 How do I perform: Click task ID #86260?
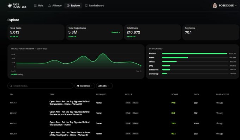[13, 134]
